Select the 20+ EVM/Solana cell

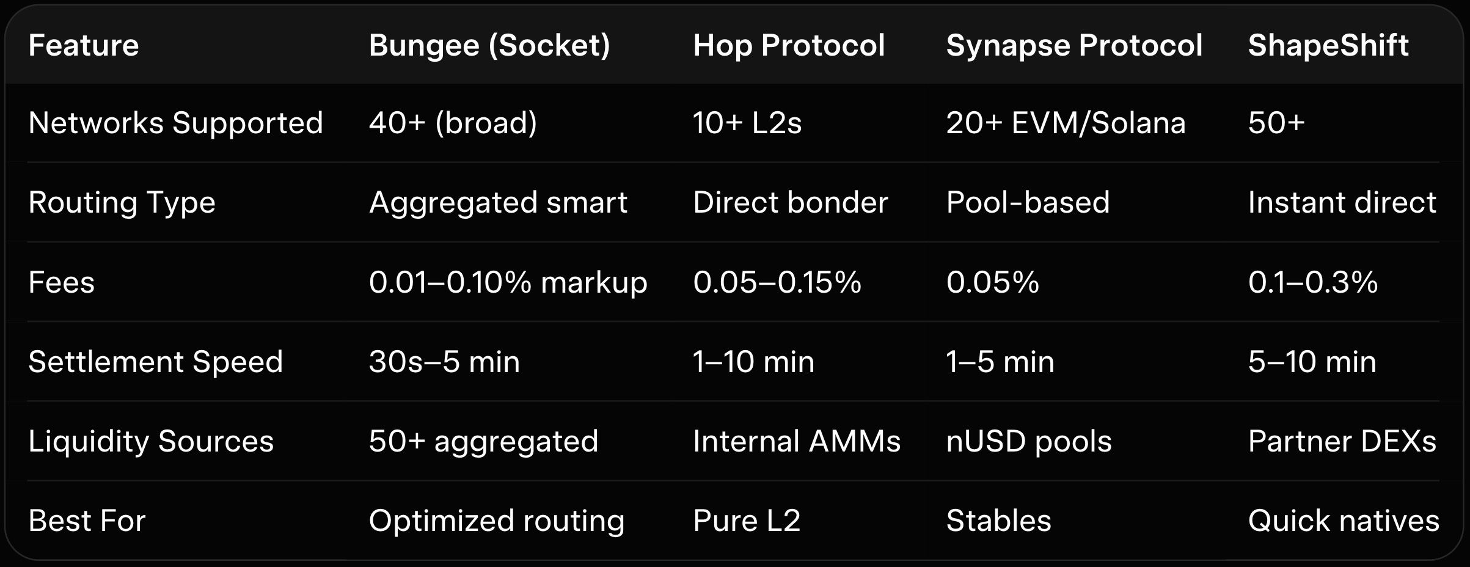1066,123
